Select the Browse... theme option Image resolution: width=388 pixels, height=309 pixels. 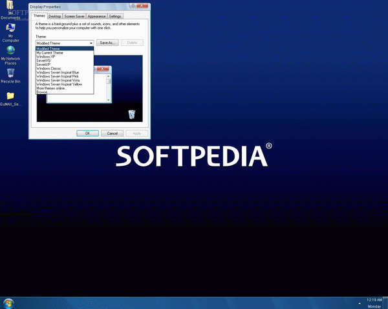tap(65, 92)
